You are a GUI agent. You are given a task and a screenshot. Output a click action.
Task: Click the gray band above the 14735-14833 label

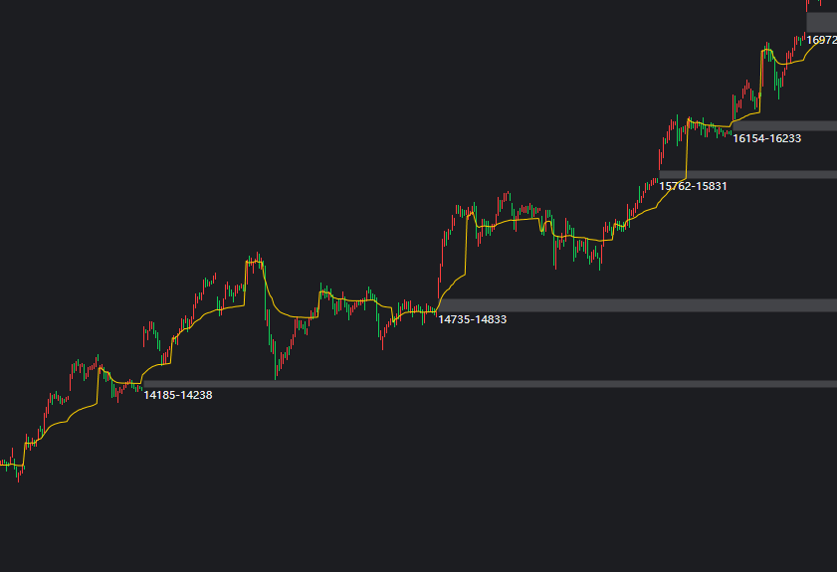(x=637, y=305)
